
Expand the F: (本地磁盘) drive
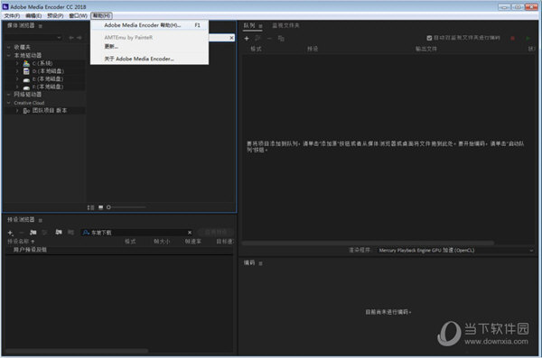point(17,87)
